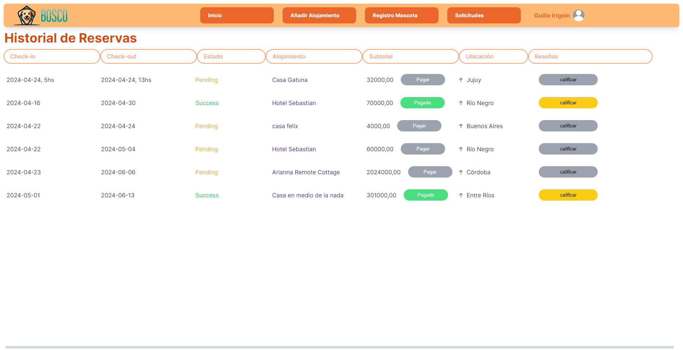Go to the Inicio page
The image size is (683, 350).
[x=237, y=15]
